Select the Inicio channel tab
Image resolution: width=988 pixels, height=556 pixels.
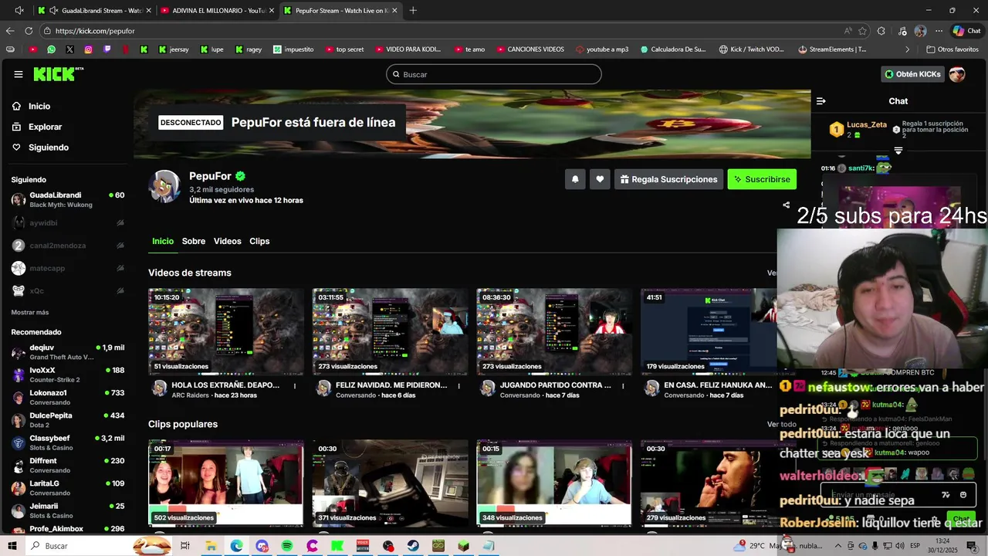(163, 241)
